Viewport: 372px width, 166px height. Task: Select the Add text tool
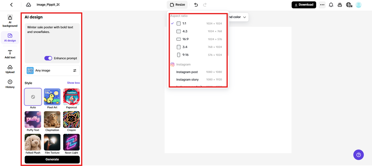tap(10, 54)
